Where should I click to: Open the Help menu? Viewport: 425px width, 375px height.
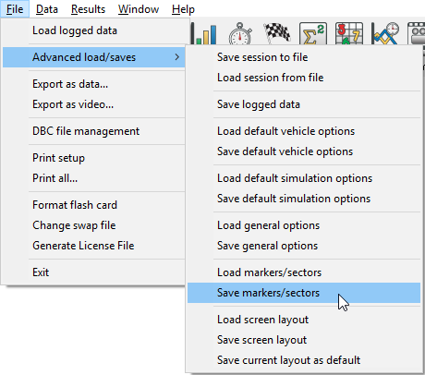[183, 9]
